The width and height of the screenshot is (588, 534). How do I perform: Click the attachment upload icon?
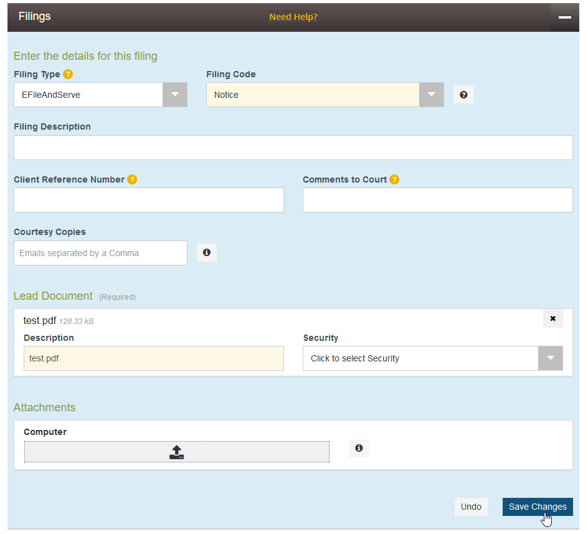point(177,452)
